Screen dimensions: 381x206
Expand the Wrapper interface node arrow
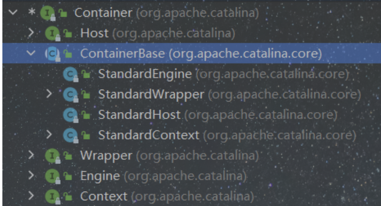pyautogui.click(x=31, y=155)
